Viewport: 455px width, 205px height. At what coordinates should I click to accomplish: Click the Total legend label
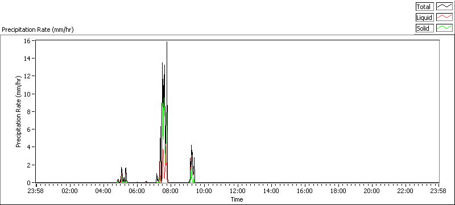click(424, 7)
